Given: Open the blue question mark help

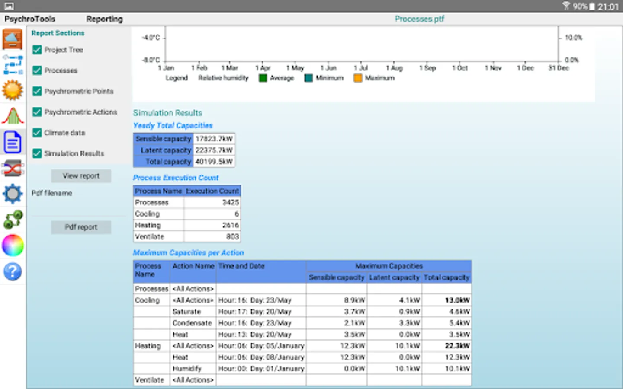Looking at the screenshot, I should pos(13,271).
